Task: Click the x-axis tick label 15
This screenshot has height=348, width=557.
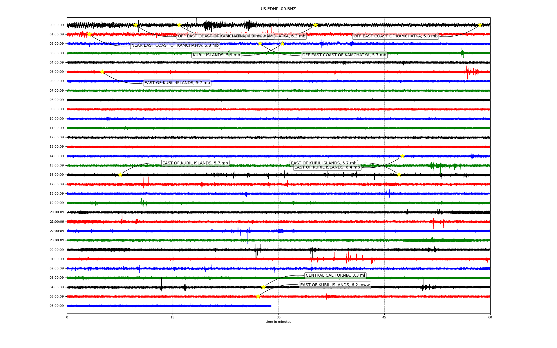Action: tap(173, 317)
